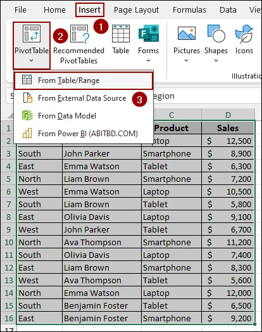Click the From Data Model cube icon

tap(27, 115)
